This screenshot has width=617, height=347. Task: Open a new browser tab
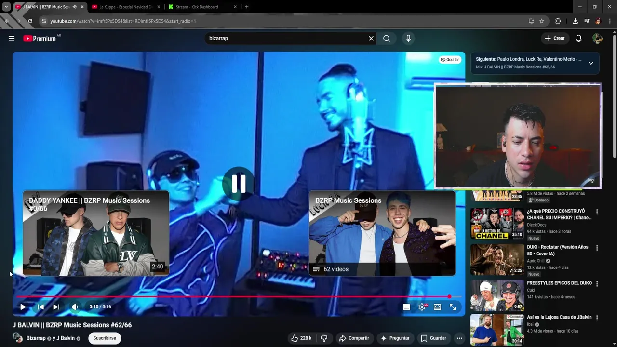[x=247, y=7]
